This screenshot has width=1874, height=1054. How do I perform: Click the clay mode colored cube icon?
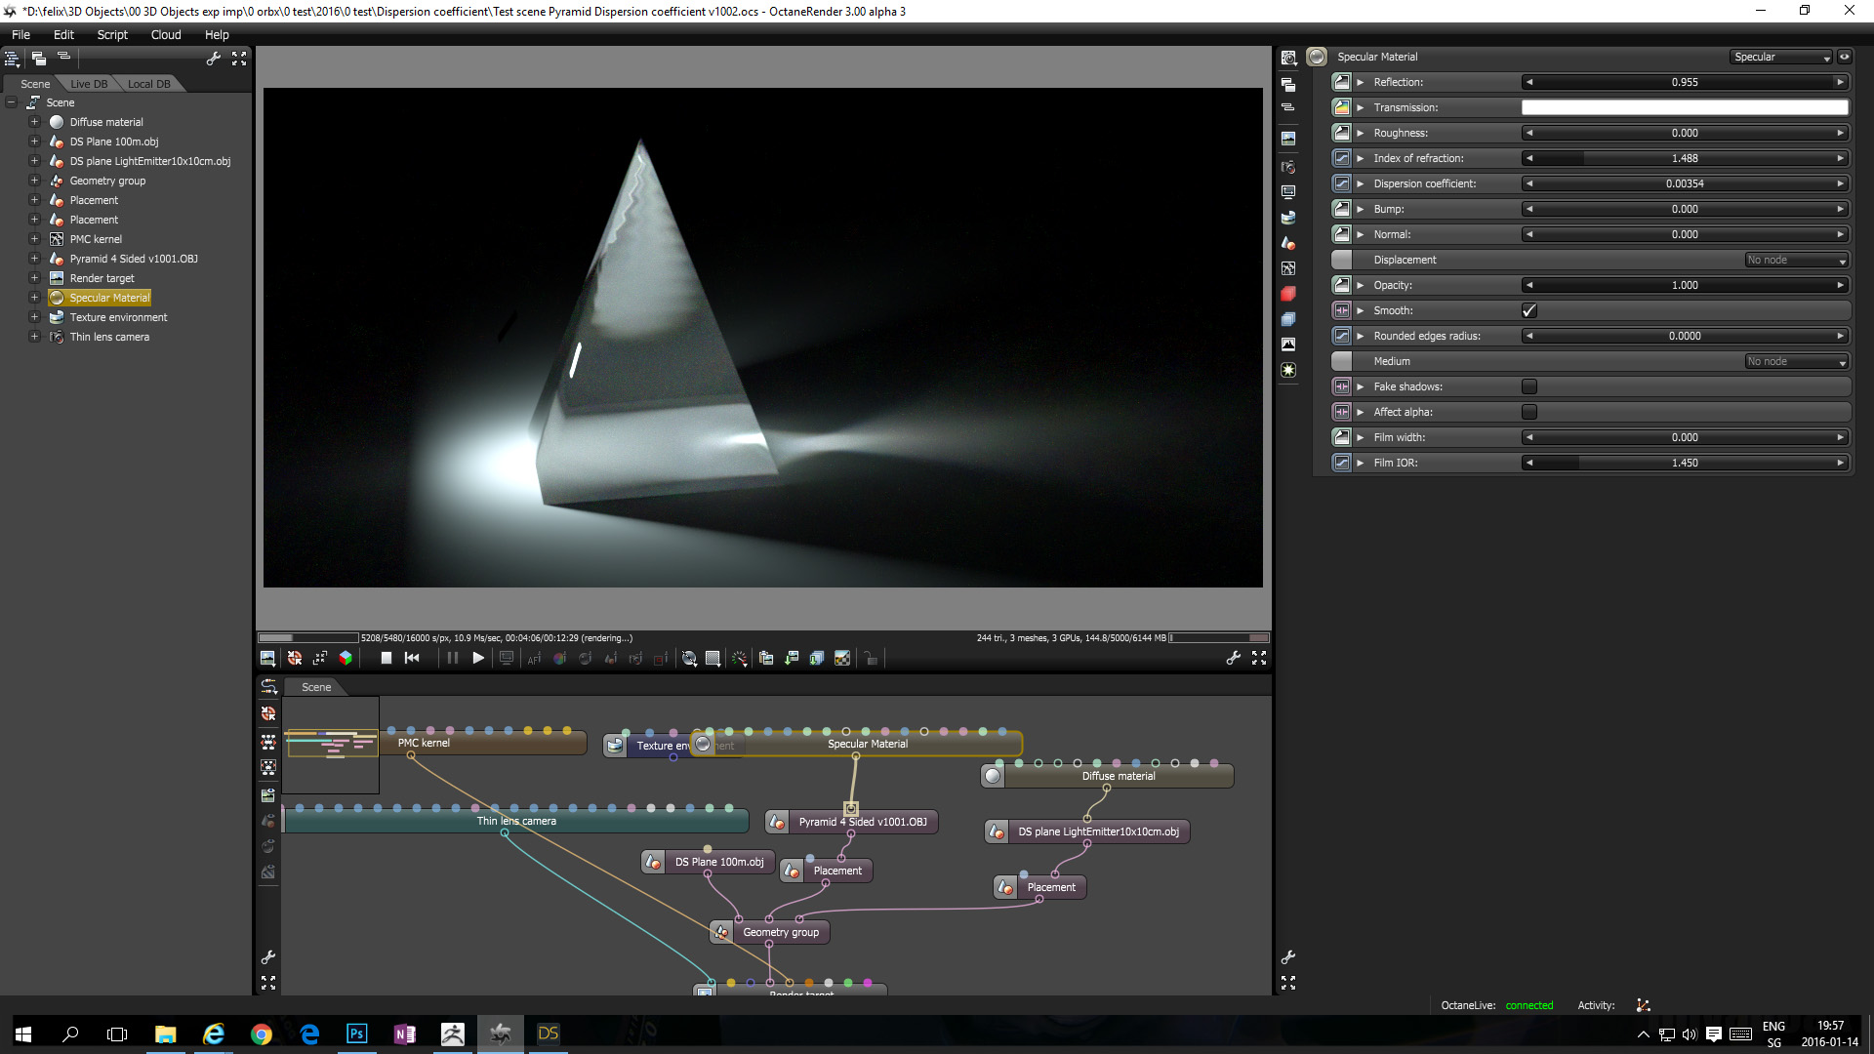346,659
